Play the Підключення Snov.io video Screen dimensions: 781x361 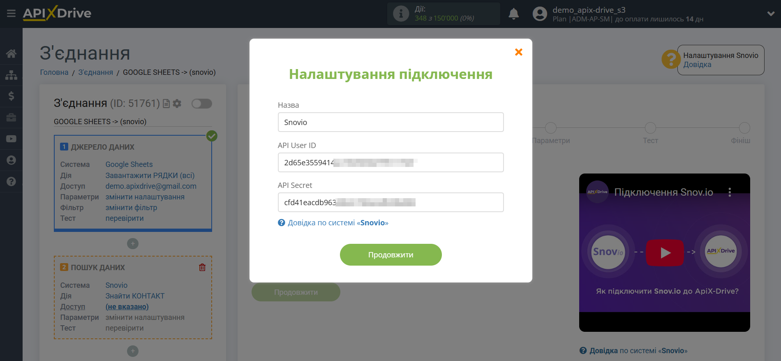665,252
